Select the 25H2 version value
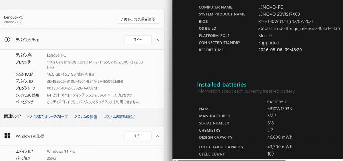This screenshot has width=343, height=161. [51, 158]
